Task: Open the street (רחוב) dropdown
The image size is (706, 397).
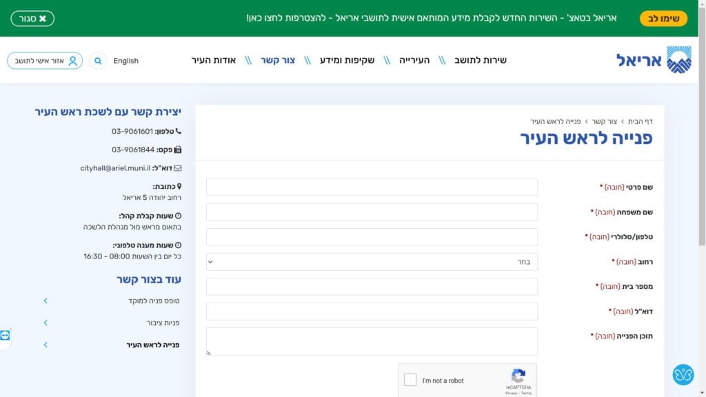Action: pos(372,262)
